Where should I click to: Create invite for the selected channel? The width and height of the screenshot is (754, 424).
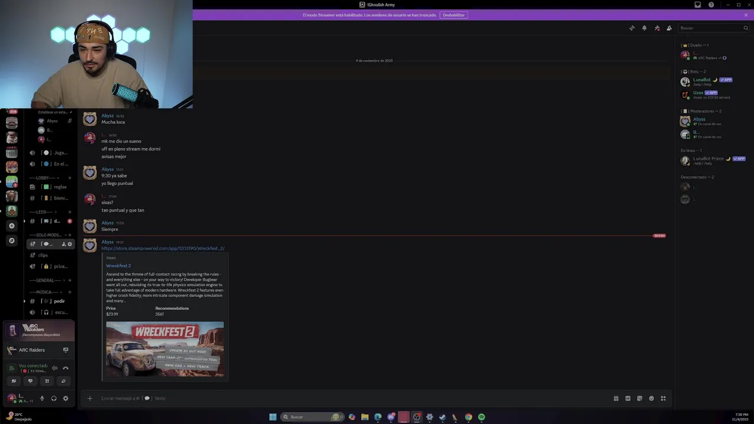(x=64, y=244)
